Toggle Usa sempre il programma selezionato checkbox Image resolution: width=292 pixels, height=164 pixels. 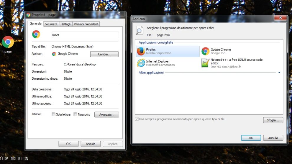137,119
